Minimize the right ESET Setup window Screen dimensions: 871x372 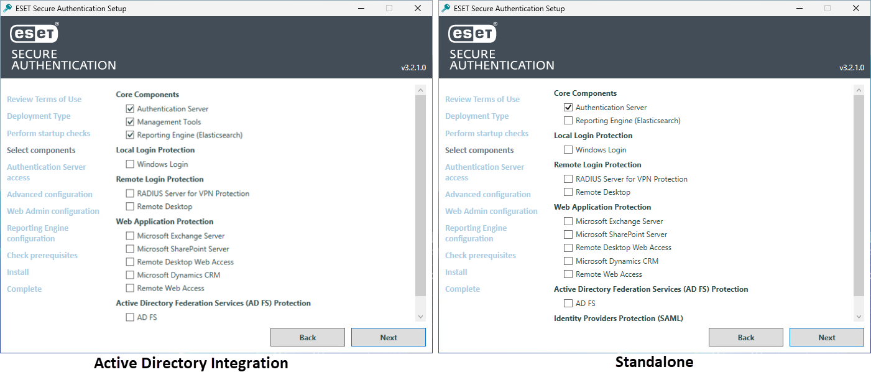(799, 8)
